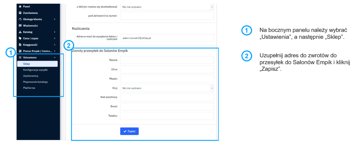Click the Panel home icon
This screenshot has width=358, height=146.
[20, 6]
